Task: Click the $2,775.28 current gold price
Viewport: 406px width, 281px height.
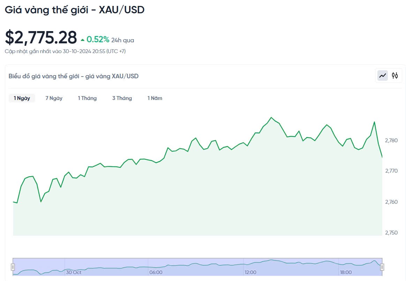Action: [x=41, y=38]
